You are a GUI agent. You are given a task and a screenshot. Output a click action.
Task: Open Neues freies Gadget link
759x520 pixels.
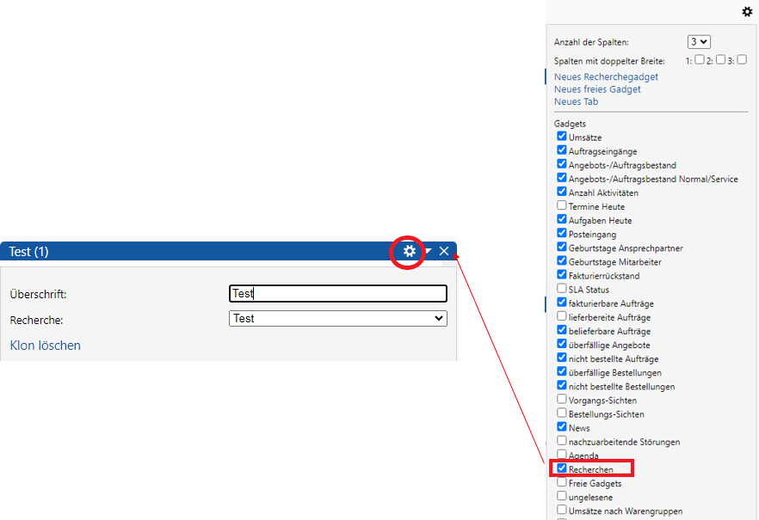click(x=597, y=89)
